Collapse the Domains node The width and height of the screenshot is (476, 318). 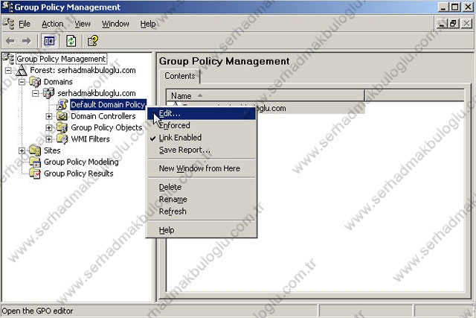[22, 82]
